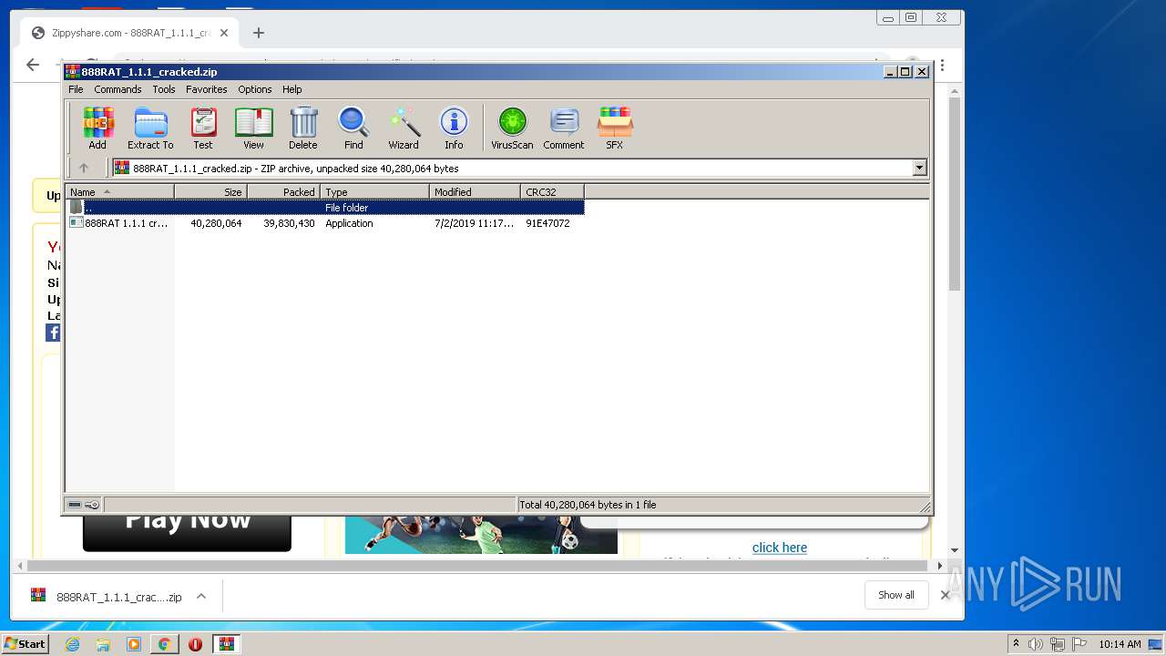The image size is (1166, 656).
Task: Open a new Chrome tab
Action: coord(259,33)
